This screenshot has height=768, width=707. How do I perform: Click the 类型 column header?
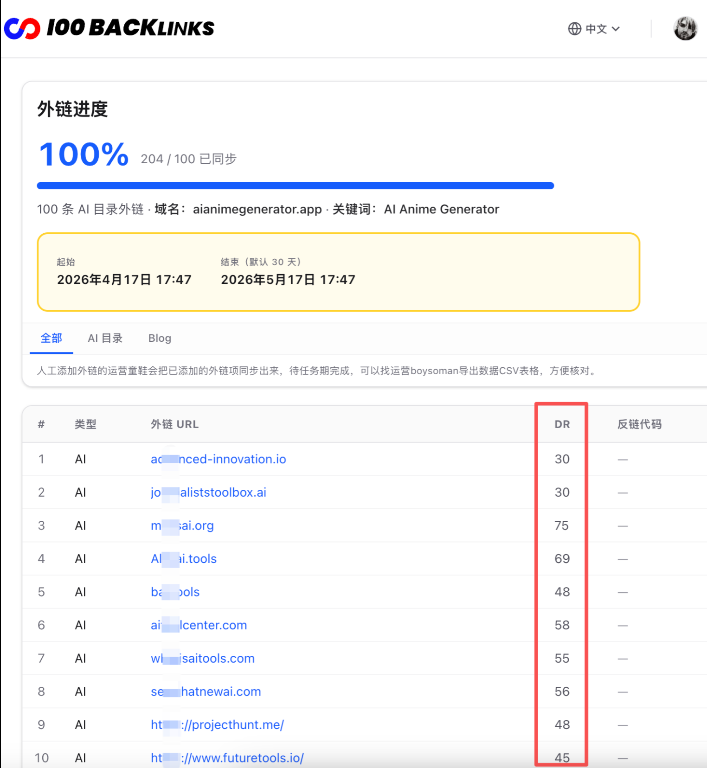(x=86, y=424)
